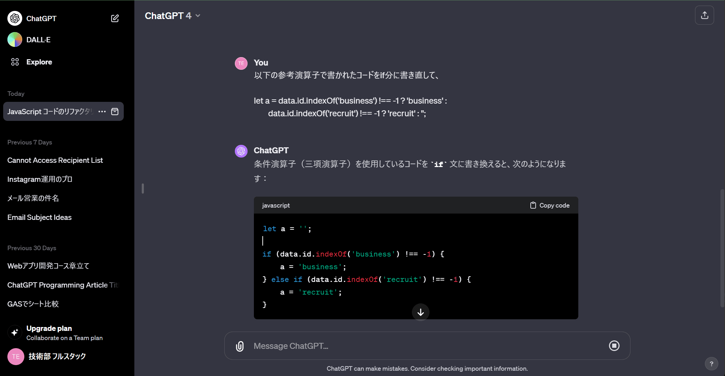Open the help question mark icon
Viewport: 725px width, 376px height.
tap(711, 364)
